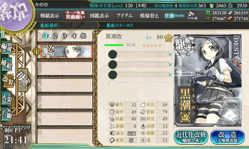Image resolution: width=249 pixels, height=149 pixels.
Task: Remove equipment from first slot
Action: pyautogui.click(x=170, y=54)
